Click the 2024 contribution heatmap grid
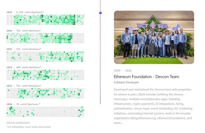The image size is (205, 133). click(45, 38)
